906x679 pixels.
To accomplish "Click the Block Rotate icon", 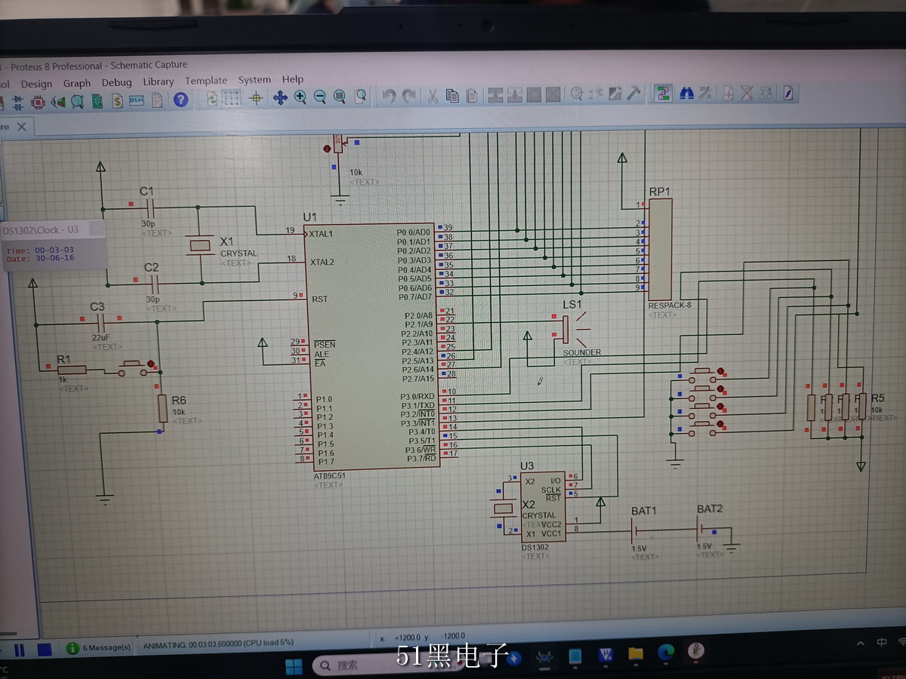I will pos(534,94).
